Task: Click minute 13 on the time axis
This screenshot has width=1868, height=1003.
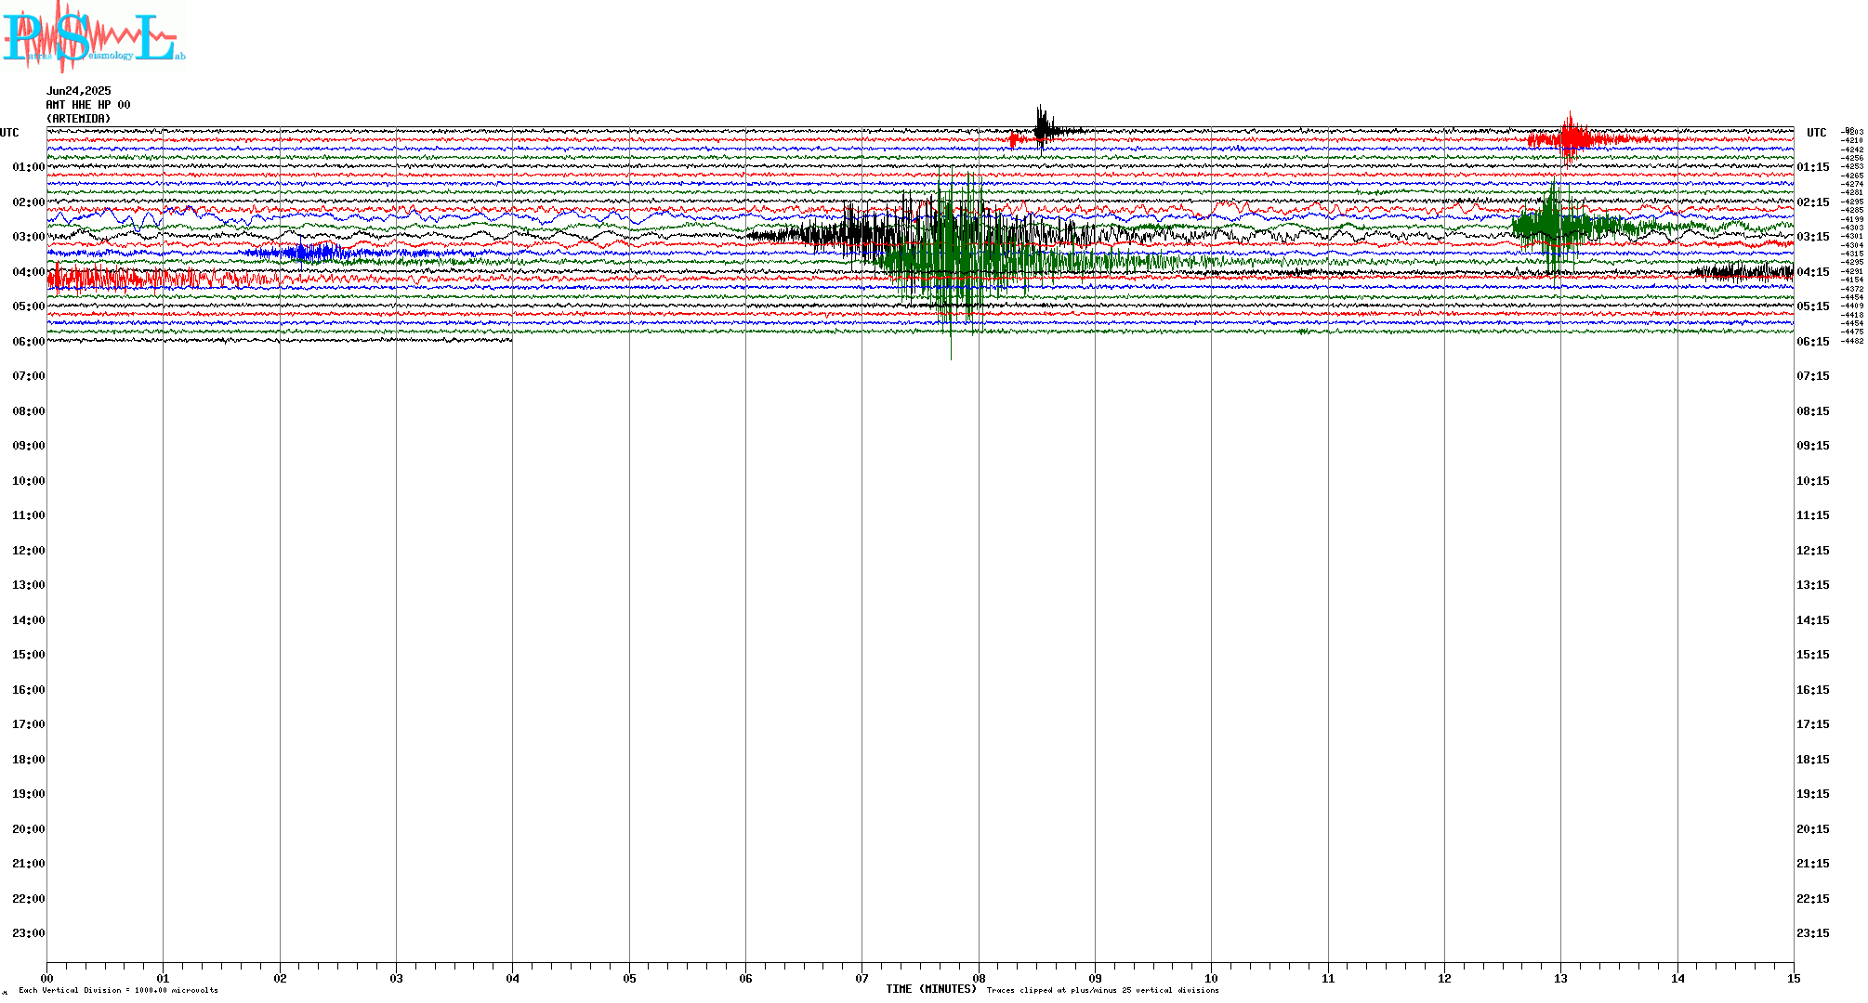Action: [1560, 978]
